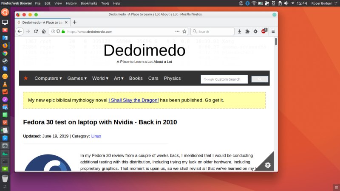The image size is (340, 191).
Task: Go back with the Firefox back arrow
Action: [20, 31]
